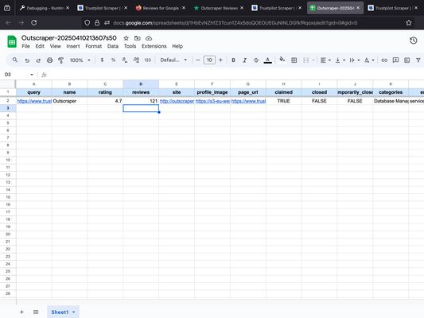
Task: Open the Insert menu
Action: [73, 46]
